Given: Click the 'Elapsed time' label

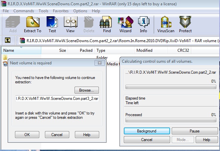Looking at the screenshot, I should [135, 98].
